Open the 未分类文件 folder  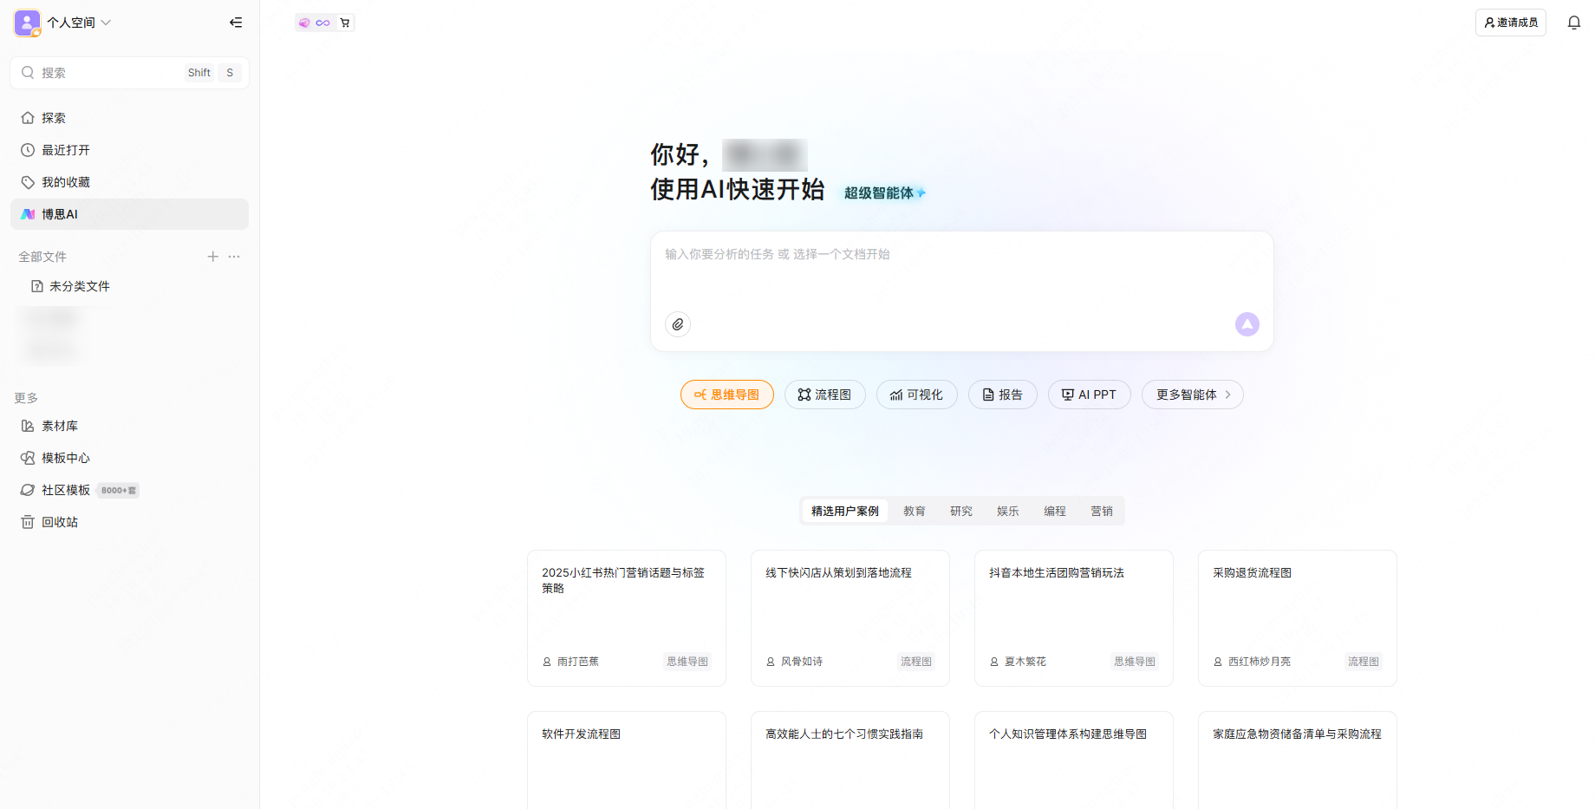(79, 286)
